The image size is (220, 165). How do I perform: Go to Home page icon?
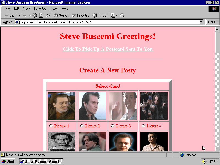pos(48,15)
